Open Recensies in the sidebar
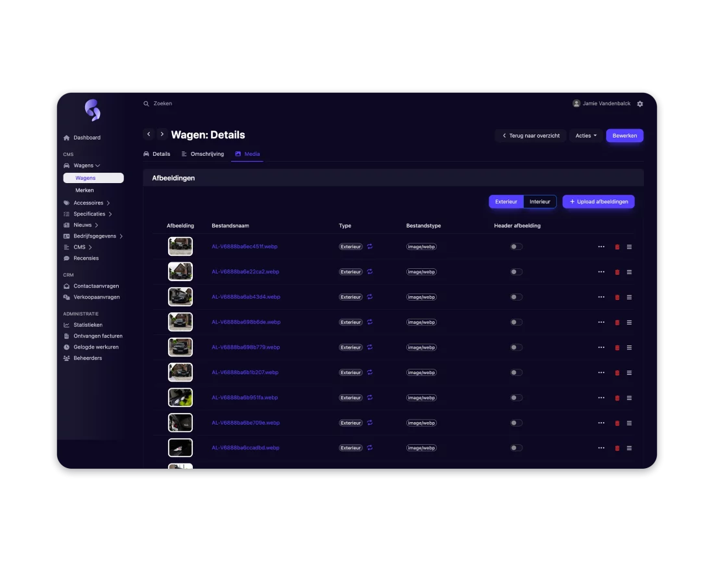This screenshot has height=561, width=714. tap(81, 258)
